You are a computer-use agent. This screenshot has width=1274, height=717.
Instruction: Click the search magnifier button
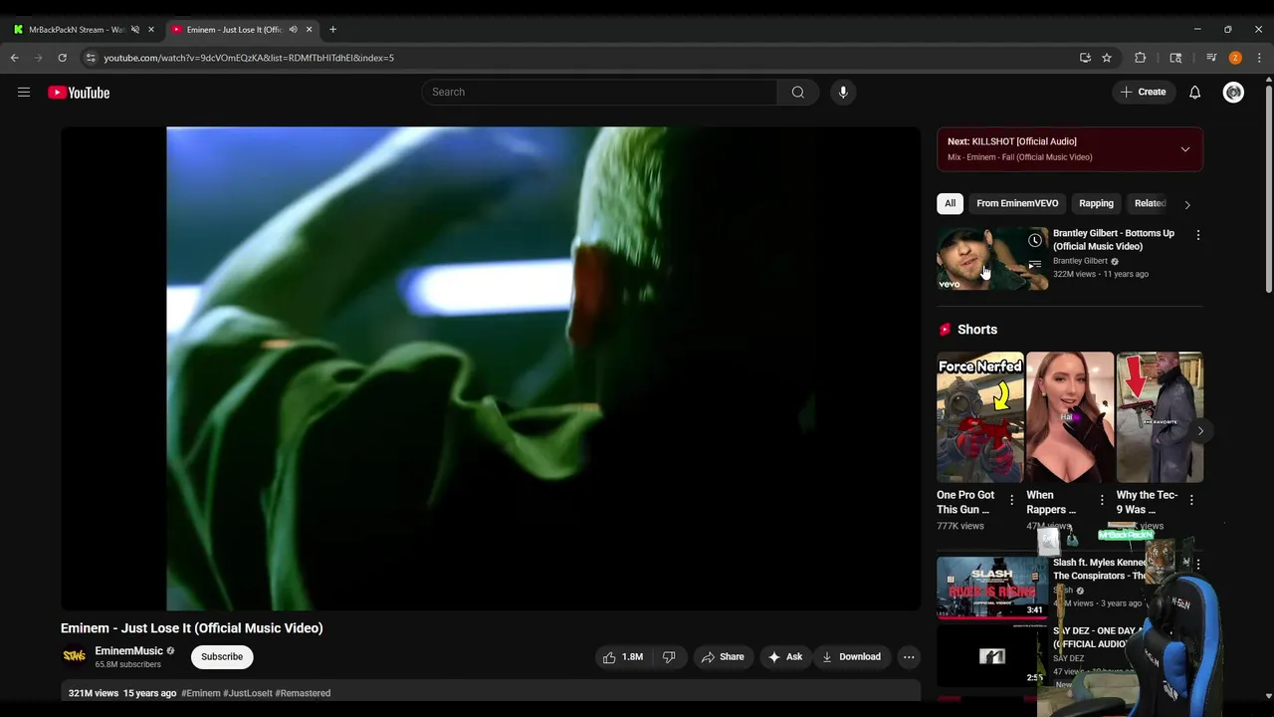(x=798, y=92)
